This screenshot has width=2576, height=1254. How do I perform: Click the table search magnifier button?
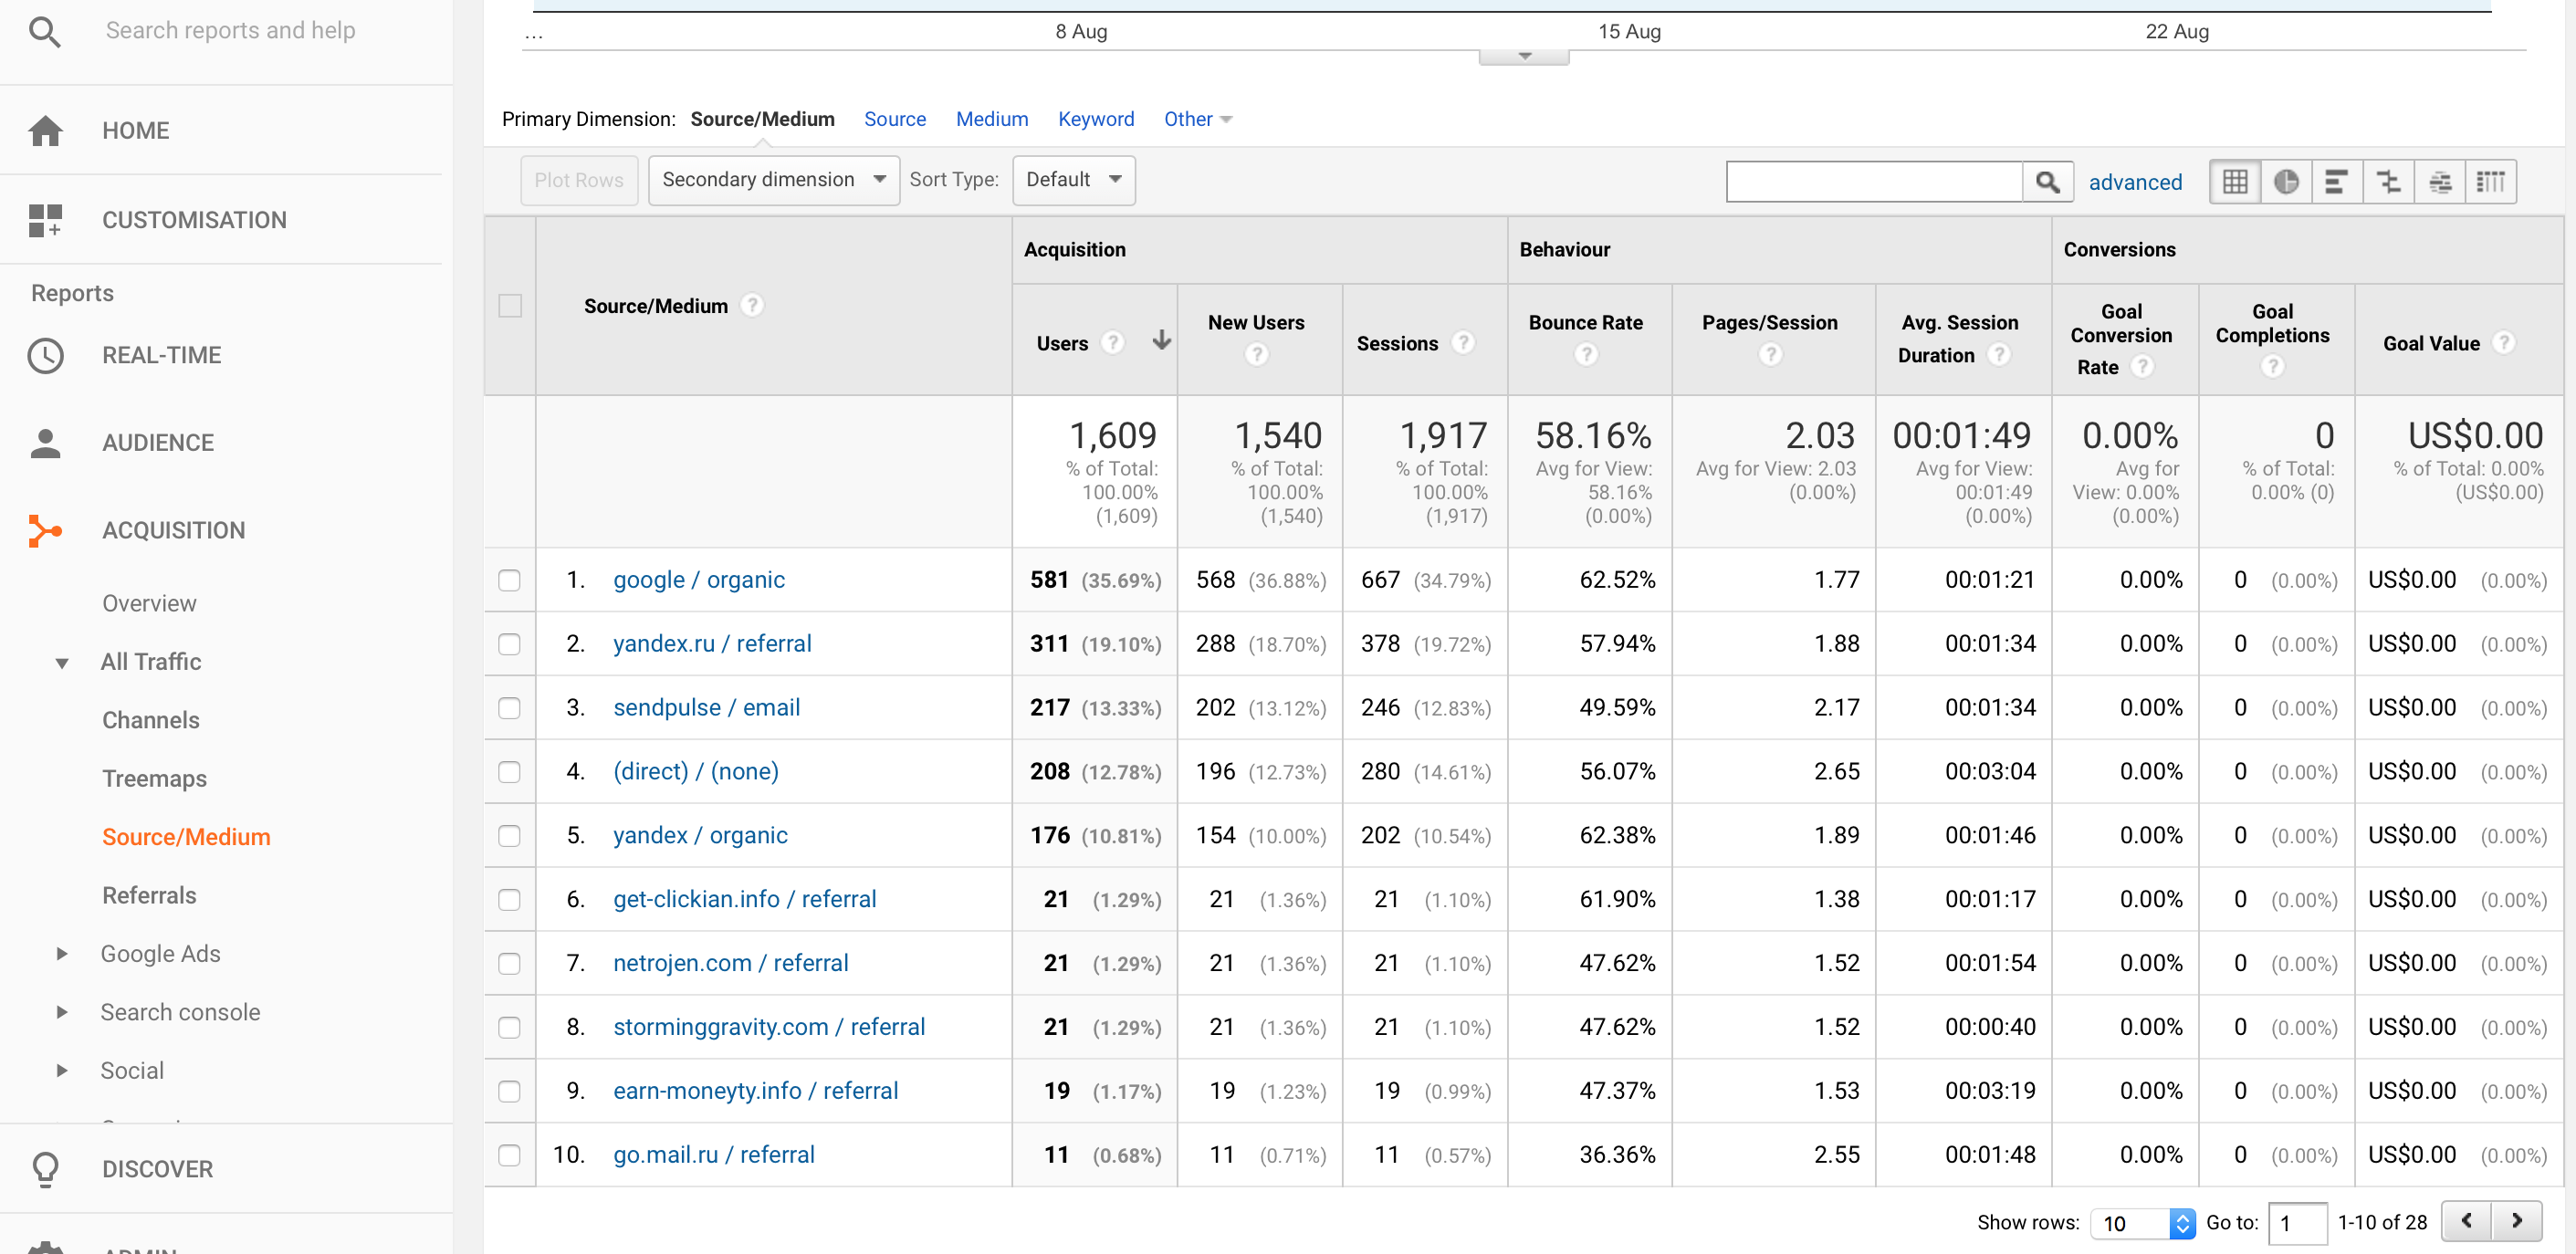[2047, 181]
